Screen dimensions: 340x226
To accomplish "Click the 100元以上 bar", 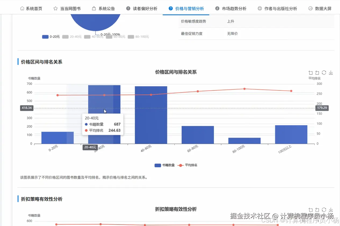I will pyautogui.click(x=291, y=134).
